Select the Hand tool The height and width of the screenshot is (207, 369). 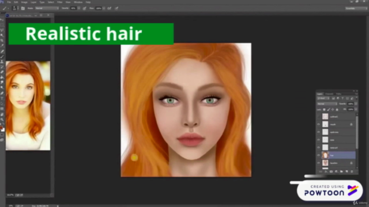tap(2, 114)
